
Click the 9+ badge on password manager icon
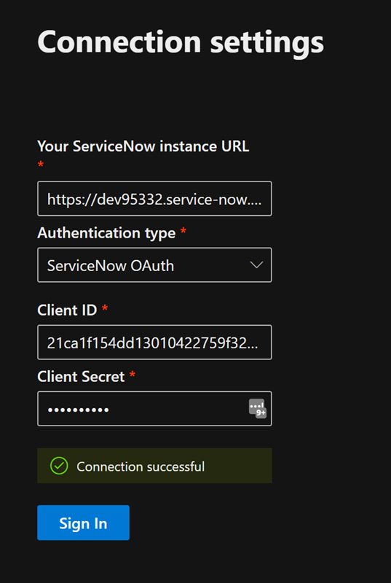click(x=261, y=412)
